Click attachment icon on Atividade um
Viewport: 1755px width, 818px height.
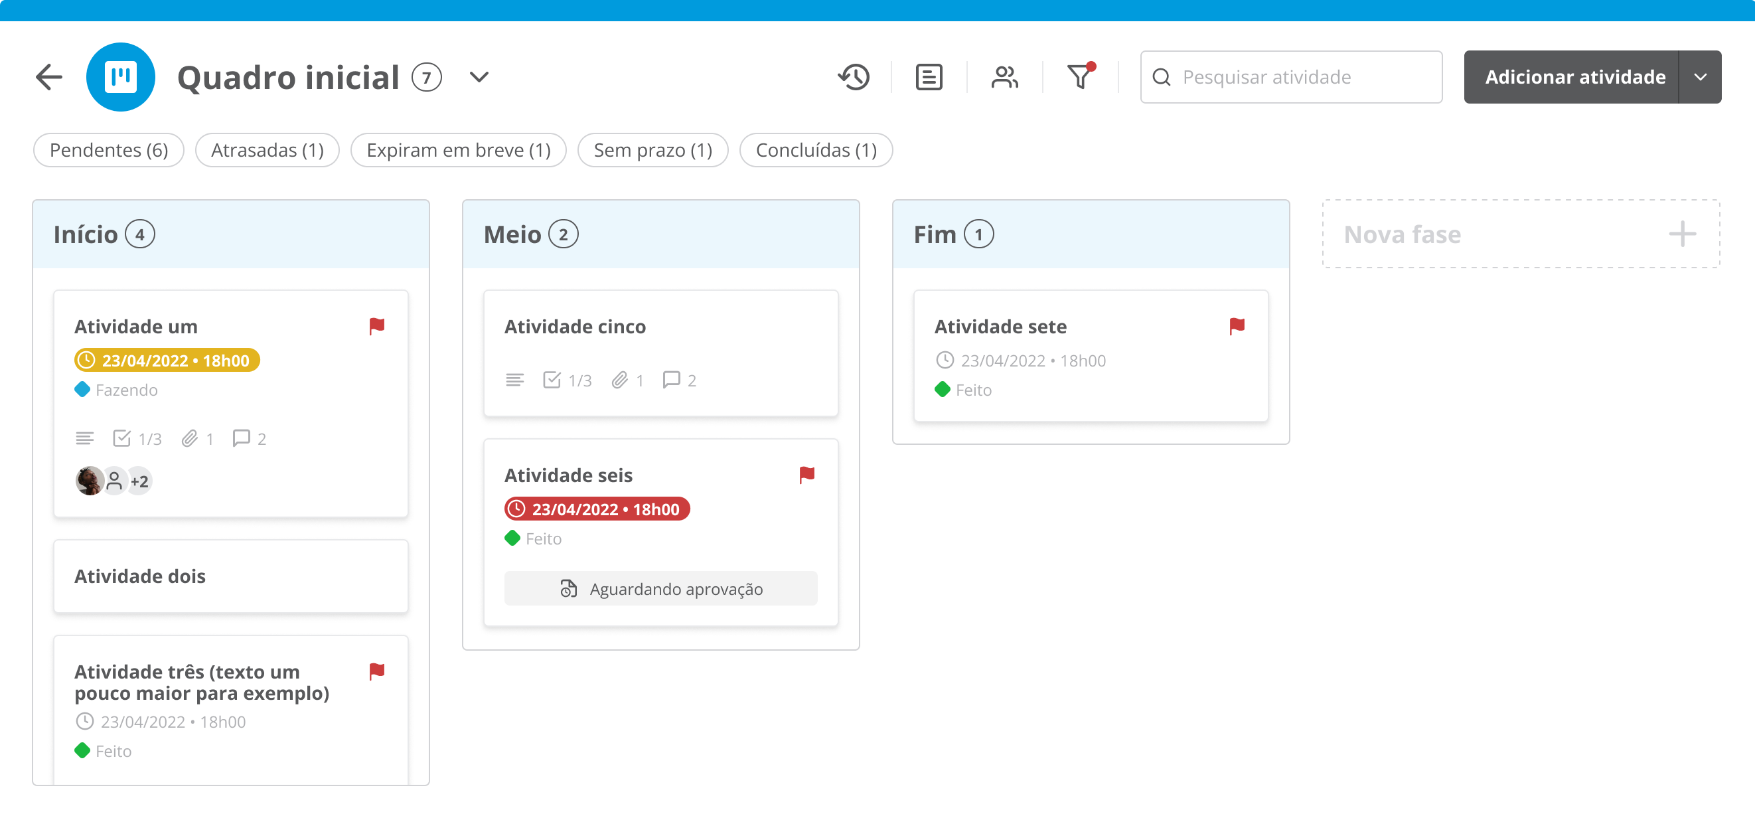tap(198, 438)
